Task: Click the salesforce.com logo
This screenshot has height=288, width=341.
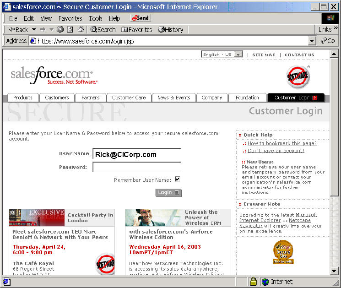Action: click(53, 75)
